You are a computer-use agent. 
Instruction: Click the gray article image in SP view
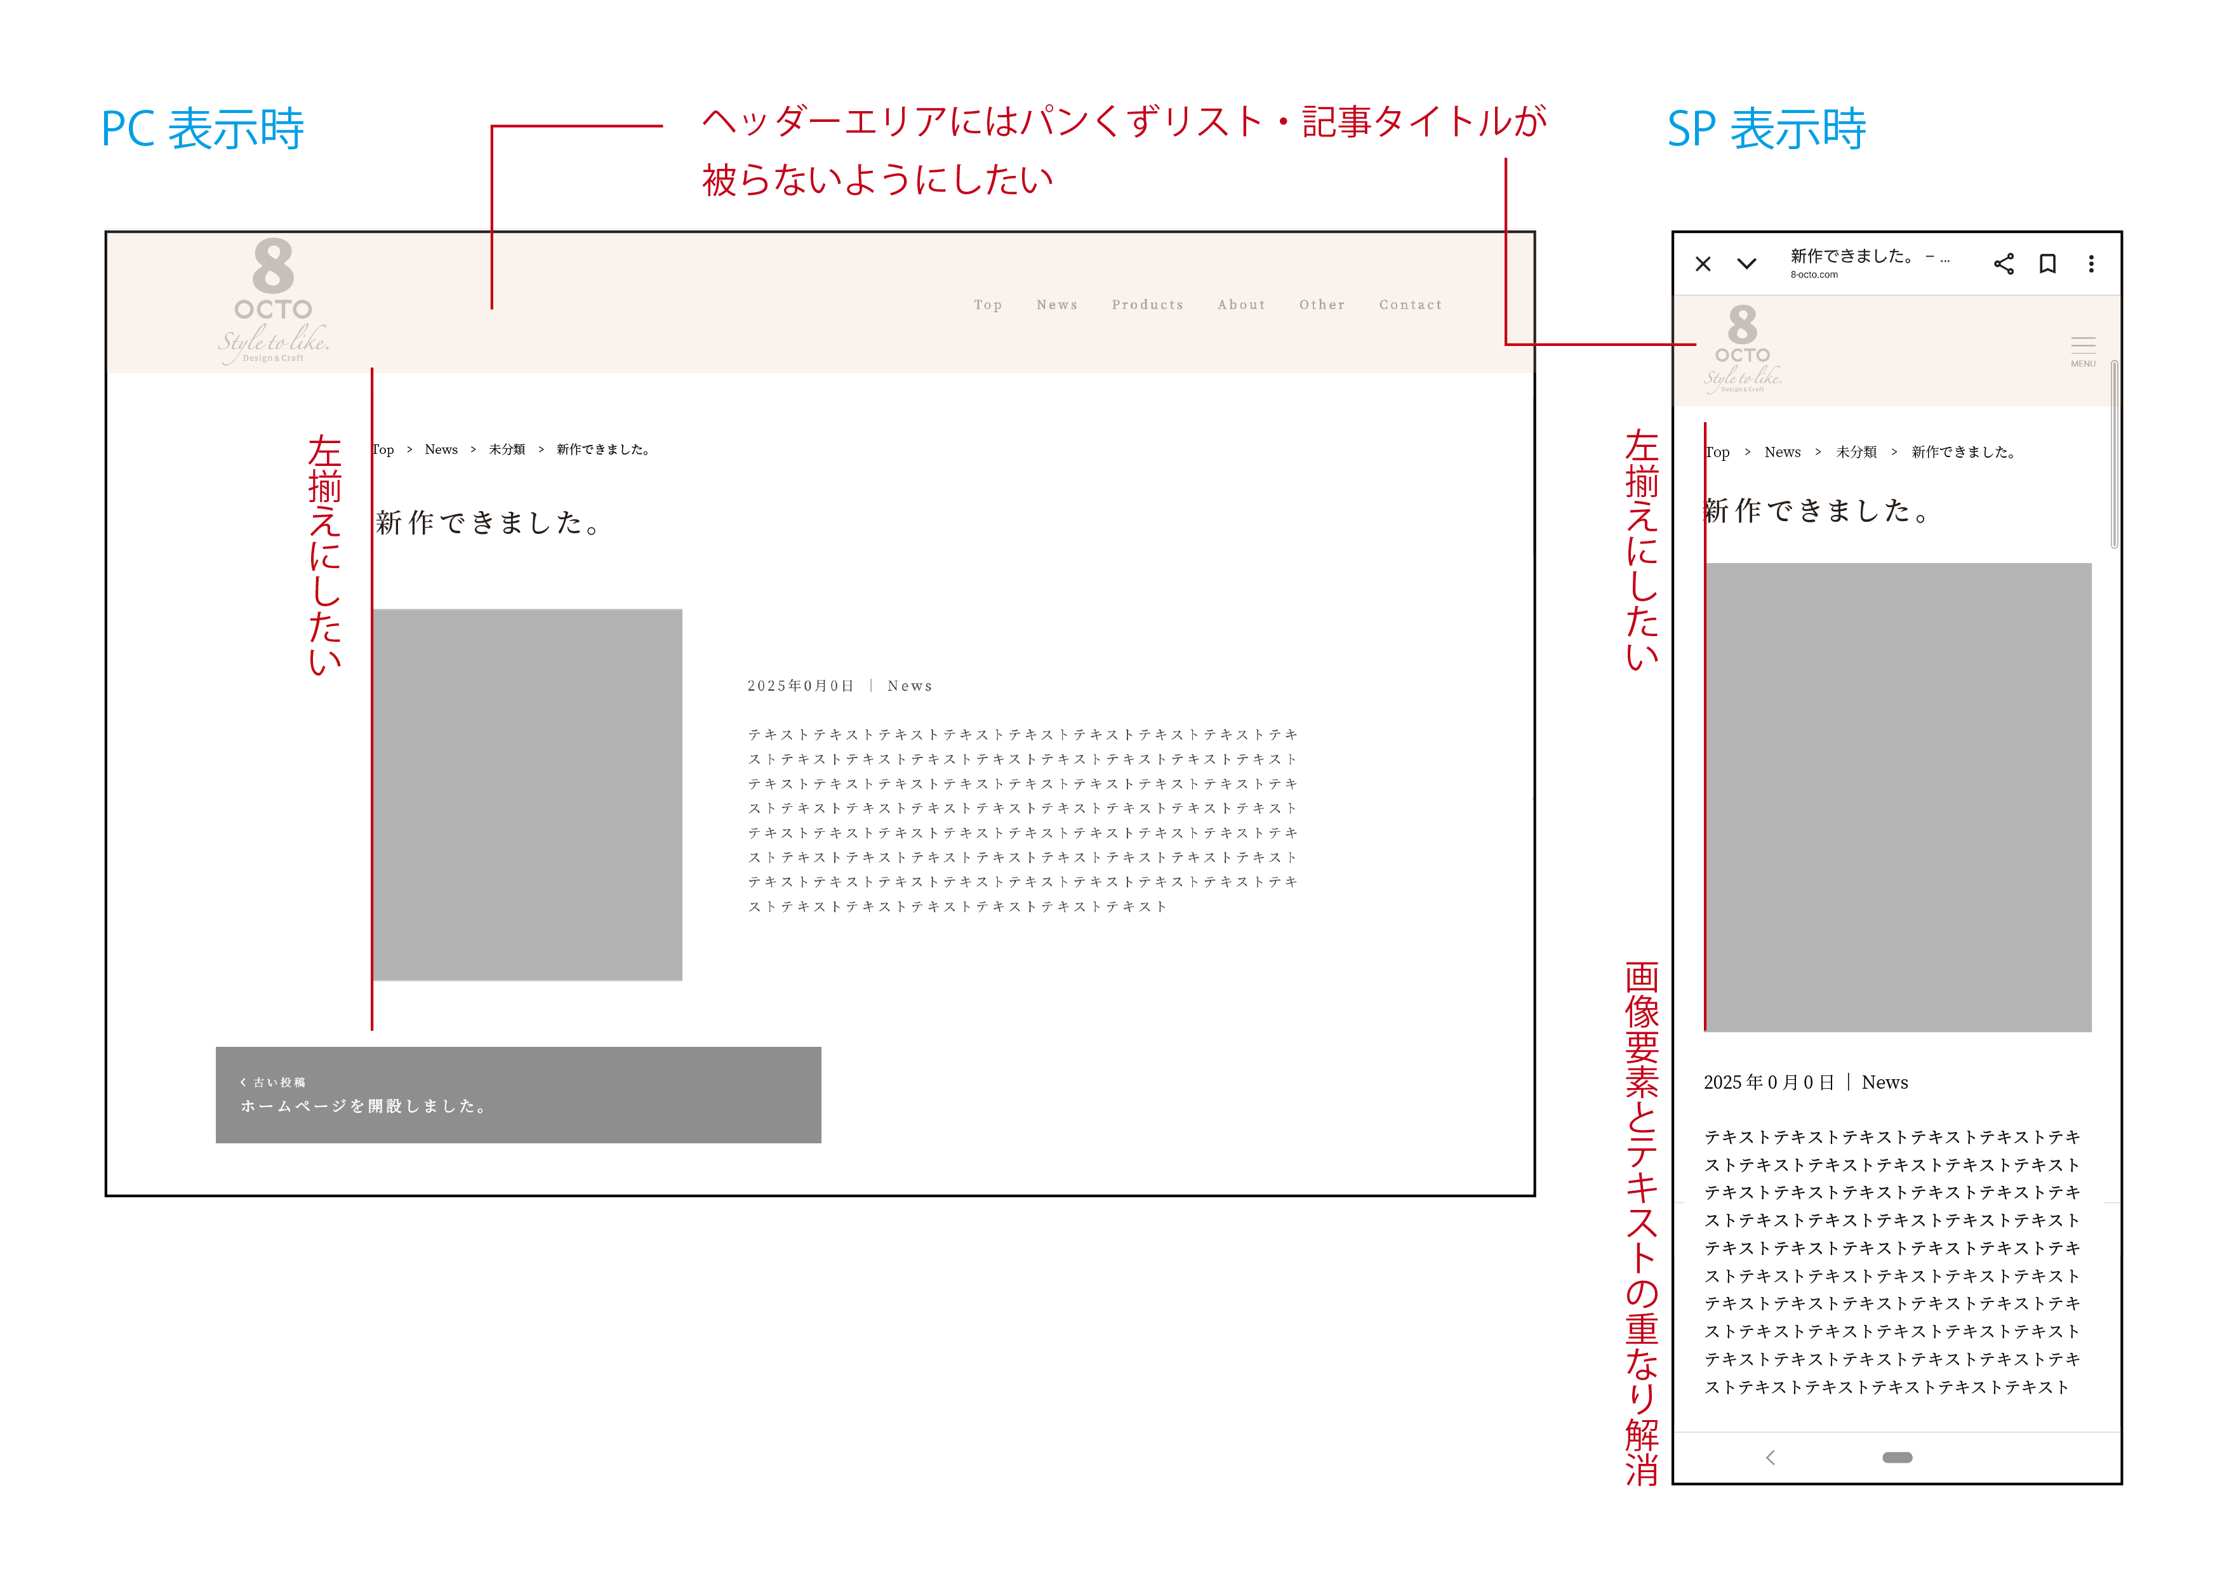[x=1898, y=797]
